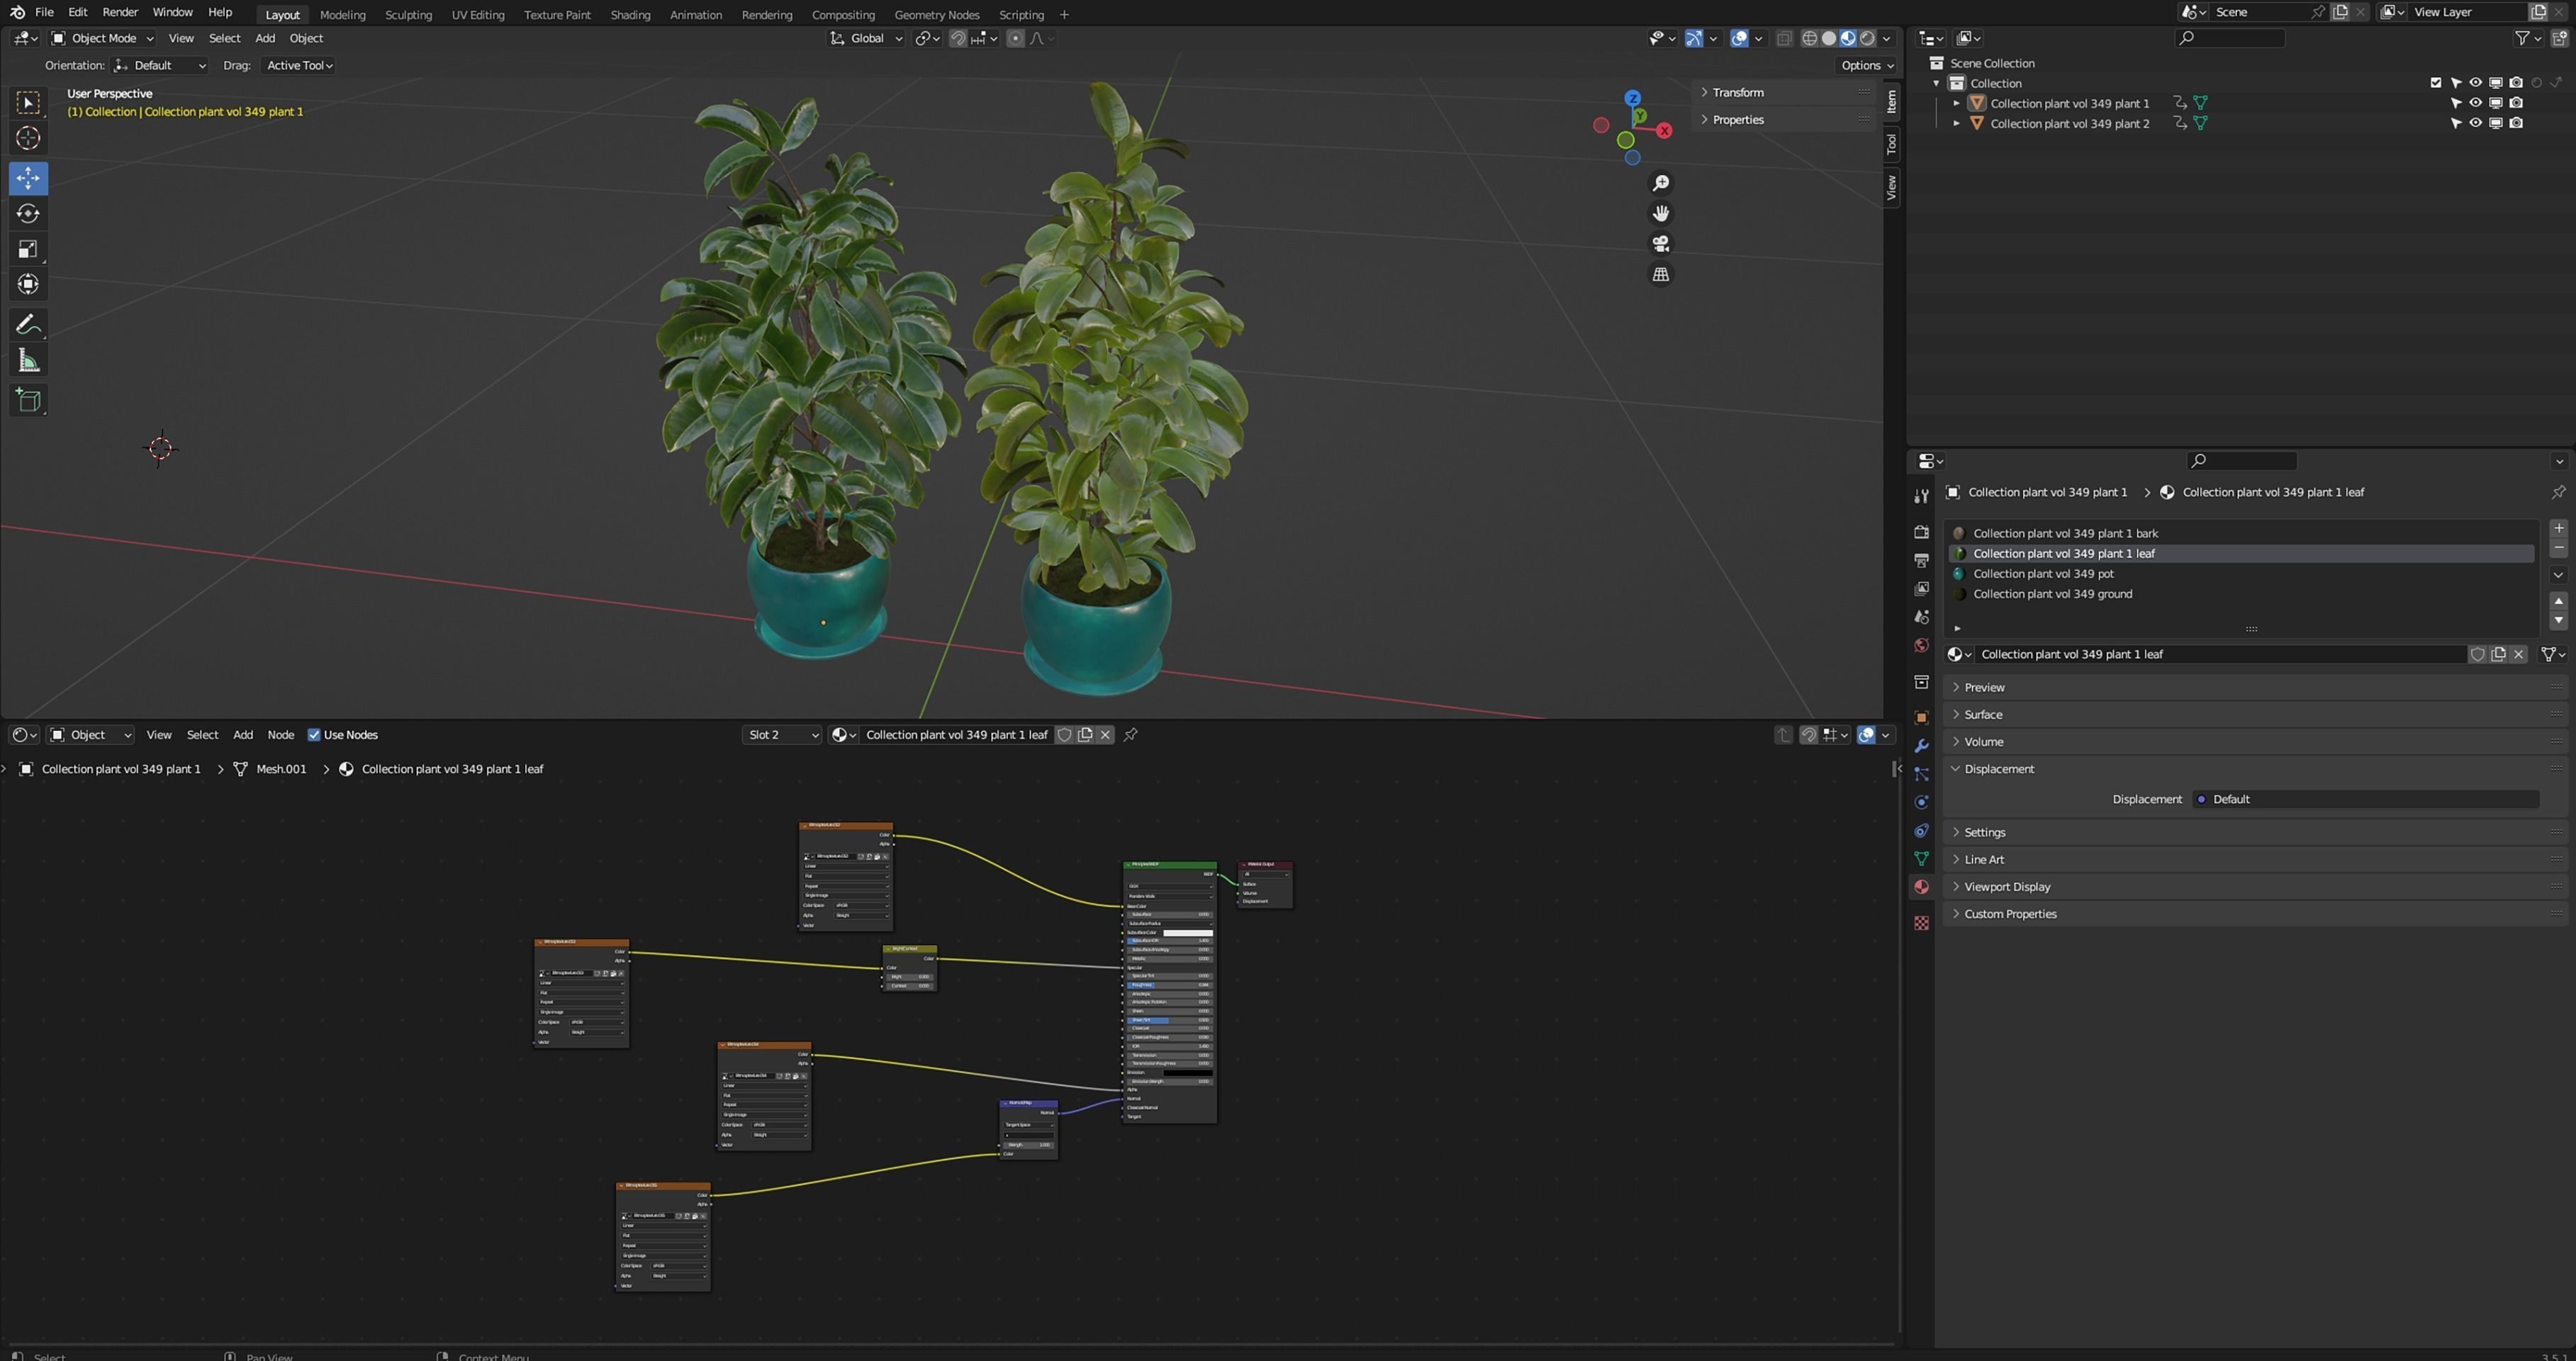Expand plant 2 collection in outliner
Image resolution: width=2576 pixels, height=1361 pixels.
1957,123
